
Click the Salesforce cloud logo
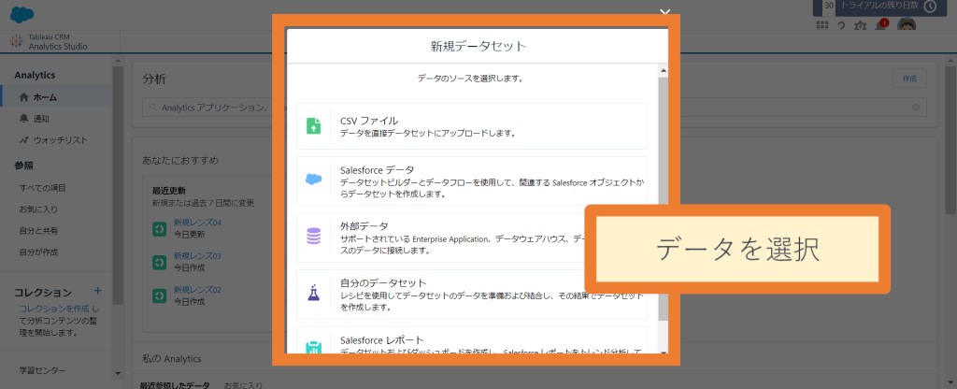coord(22,15)
